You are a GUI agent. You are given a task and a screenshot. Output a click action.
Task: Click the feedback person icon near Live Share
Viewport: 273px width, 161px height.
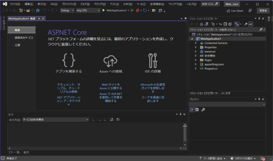click(250, 11)
